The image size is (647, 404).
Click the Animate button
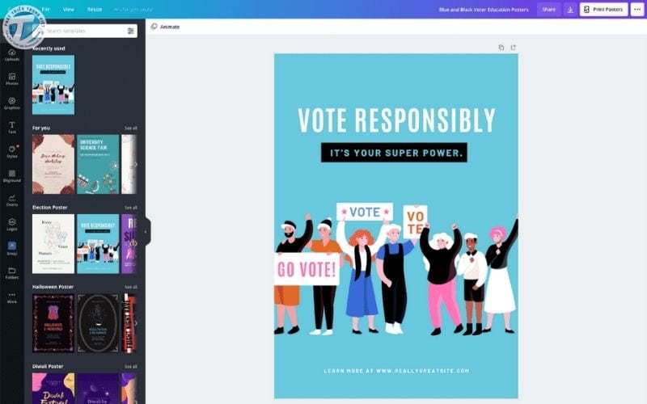pyautogui.click(x=165, y=27)
